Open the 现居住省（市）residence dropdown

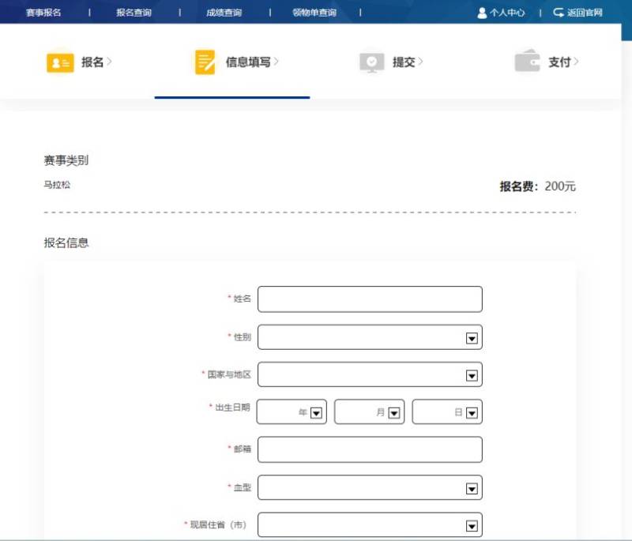coord(471,524)
